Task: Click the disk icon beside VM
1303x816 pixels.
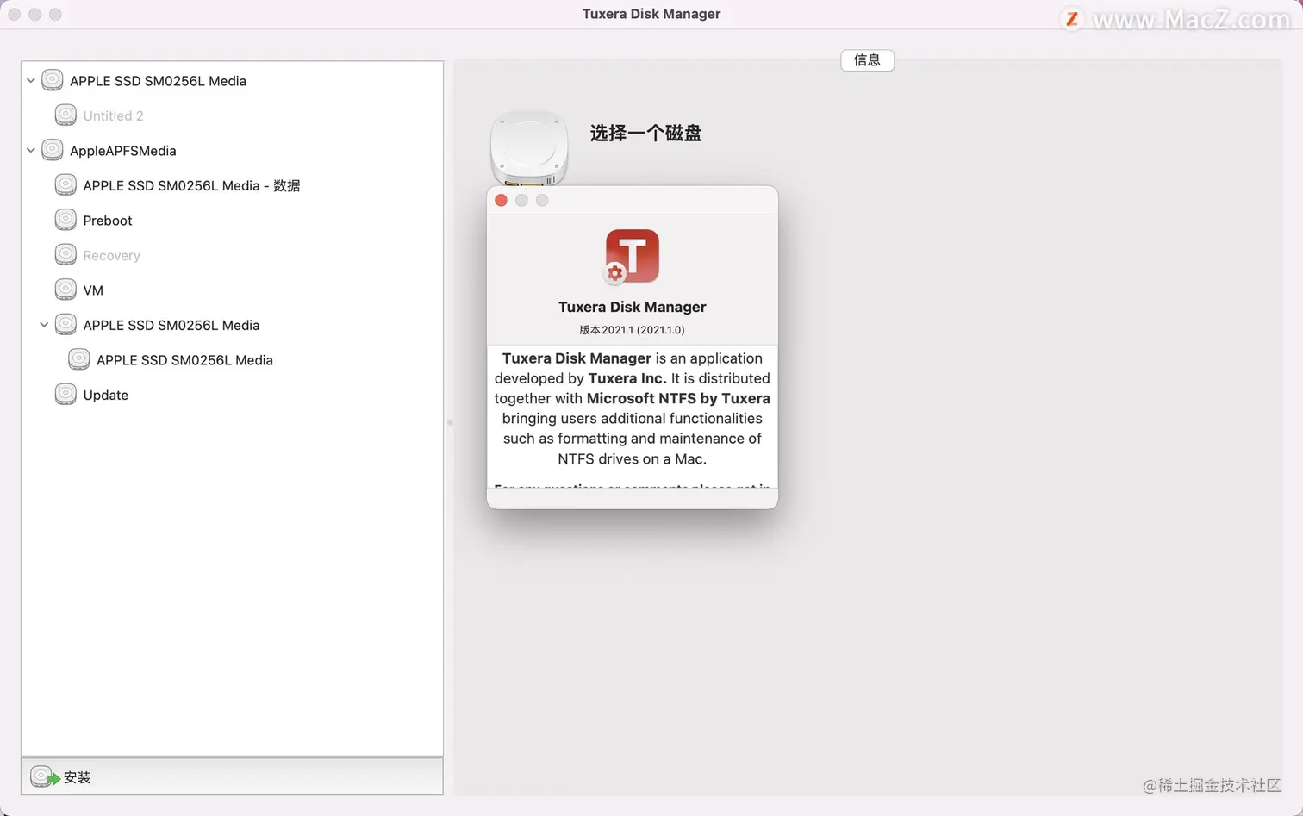Action: point(65,290)
